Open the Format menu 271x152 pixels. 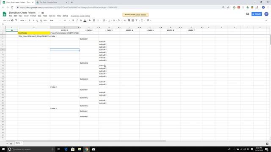point(33,16)
